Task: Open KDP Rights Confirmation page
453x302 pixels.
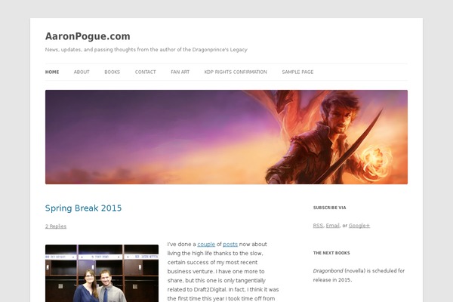Action: [236, 72]
